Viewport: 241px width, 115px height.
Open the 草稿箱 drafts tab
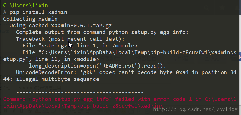tap(181, 58)
